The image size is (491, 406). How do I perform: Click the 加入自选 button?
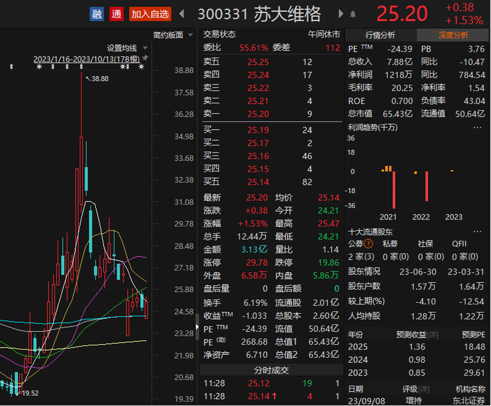(x=150, y=14)
